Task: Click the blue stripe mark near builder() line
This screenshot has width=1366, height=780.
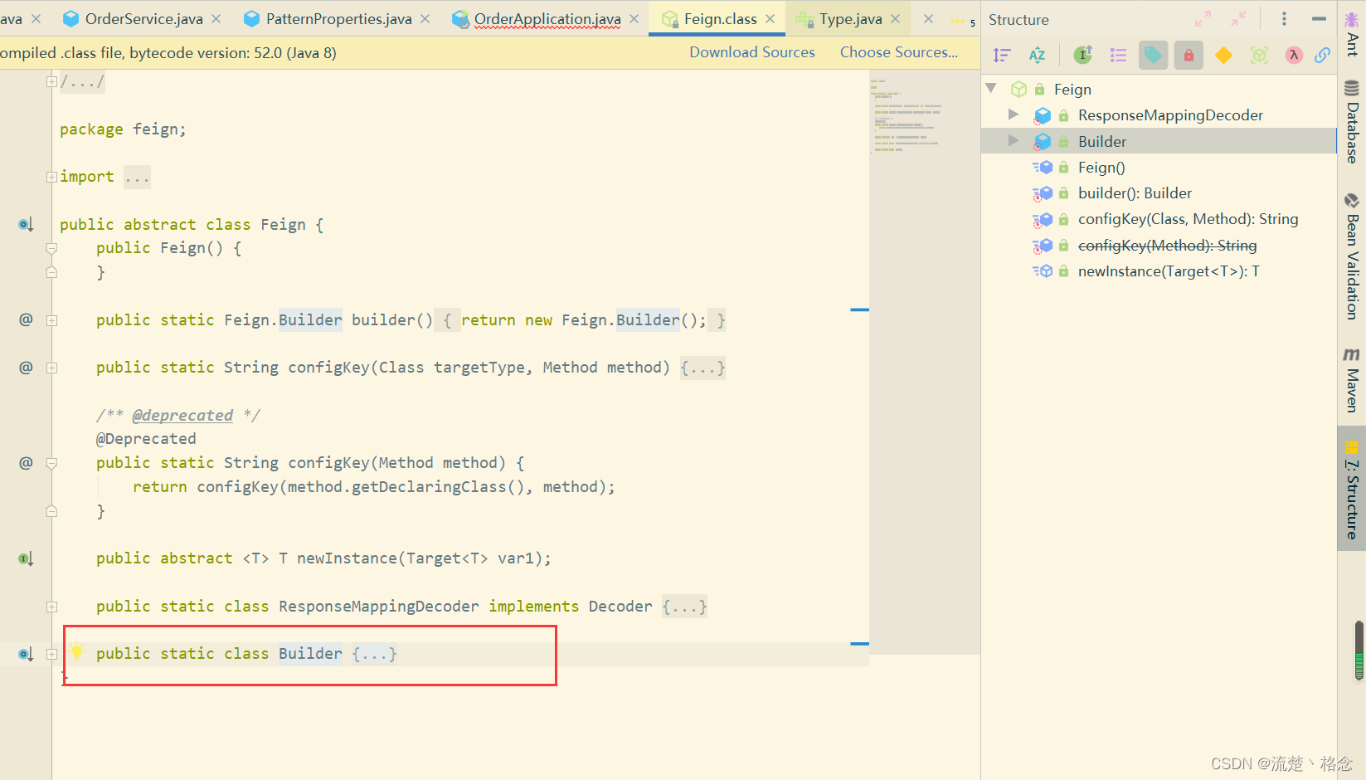Action: click(x=859, y=310)
